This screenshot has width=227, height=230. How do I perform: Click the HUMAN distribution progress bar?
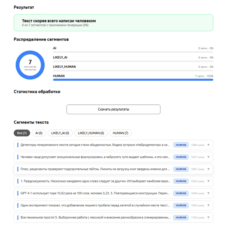click(133, 80)
